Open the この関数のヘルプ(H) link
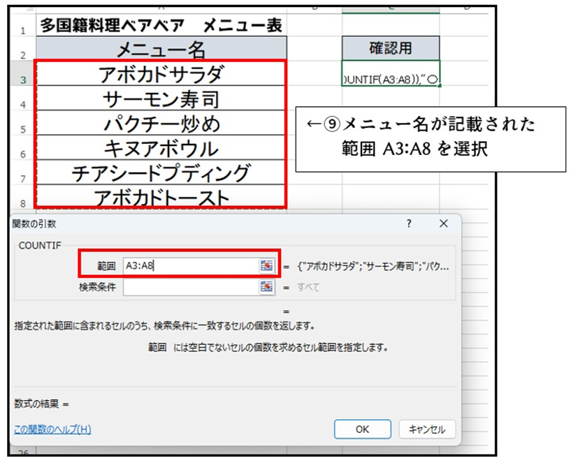Viewport: 571px width, 463px height. click(x=52, y=429)
